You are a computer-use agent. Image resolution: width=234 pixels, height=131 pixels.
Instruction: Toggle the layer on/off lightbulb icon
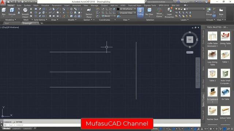pyautogui.click(x=176, y=9)
